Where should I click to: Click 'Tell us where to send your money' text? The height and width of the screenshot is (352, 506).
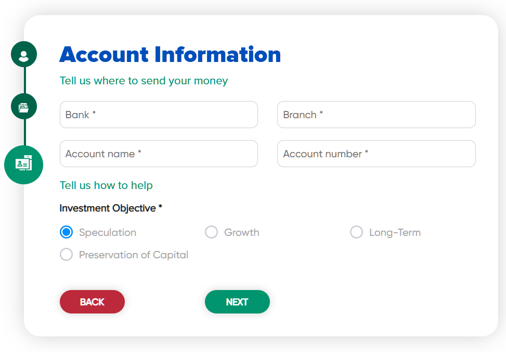point(144,81)
